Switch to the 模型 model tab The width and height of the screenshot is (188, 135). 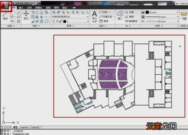[x=15, y=127]
